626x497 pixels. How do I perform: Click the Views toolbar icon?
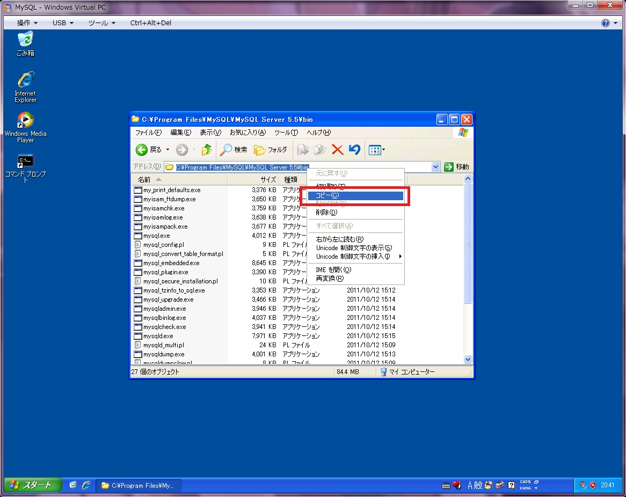click(375, 150)
